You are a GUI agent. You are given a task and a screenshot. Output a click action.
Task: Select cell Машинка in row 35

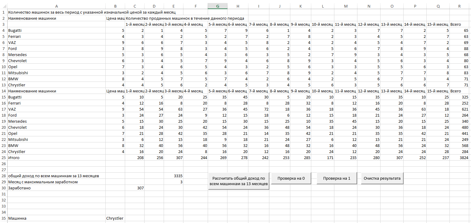pyautogui.click(x=56, y=218)
